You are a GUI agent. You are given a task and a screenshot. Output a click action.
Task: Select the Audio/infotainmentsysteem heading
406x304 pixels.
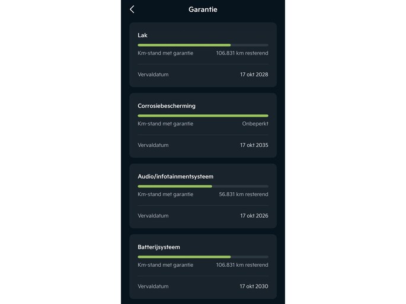[x=175, y=176]
